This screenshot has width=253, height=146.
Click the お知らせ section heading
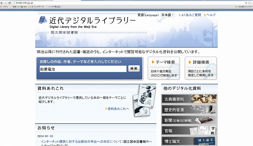click(x=46, y=128)
